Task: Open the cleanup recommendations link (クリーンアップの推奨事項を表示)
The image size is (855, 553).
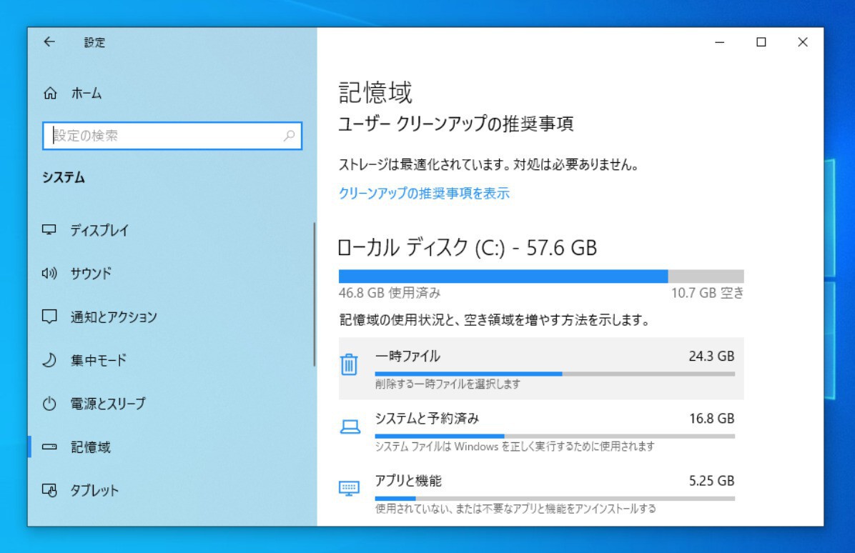Action: point(424,193)
